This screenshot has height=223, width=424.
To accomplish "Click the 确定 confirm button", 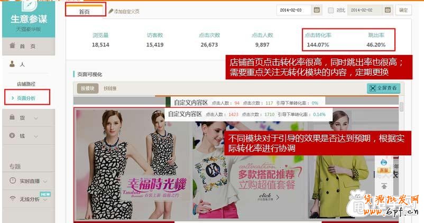I will click(x=403, y=10).
